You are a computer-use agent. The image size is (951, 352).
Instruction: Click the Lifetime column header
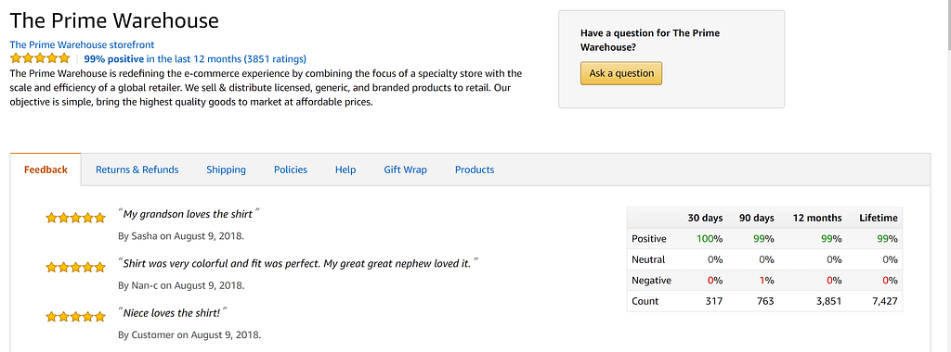(x=879, y=218)
